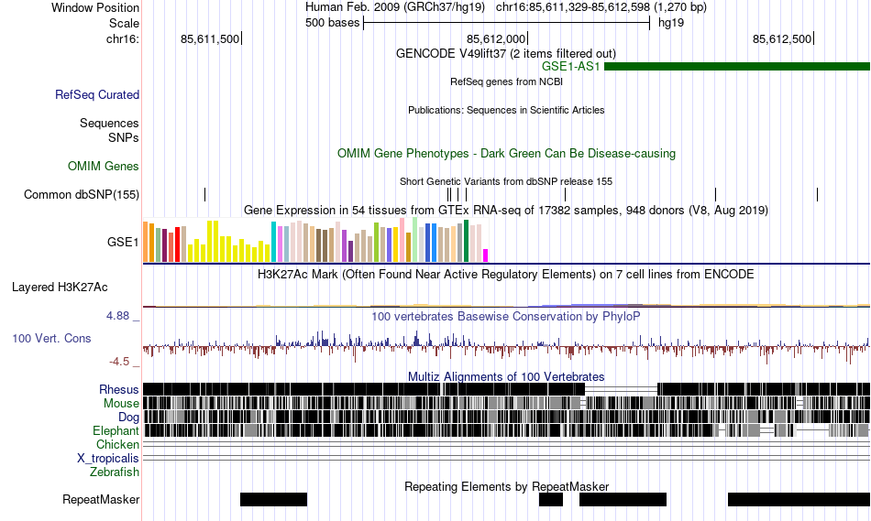
Task: Select the Mouse alignment label
Action: tap(121, 404)
